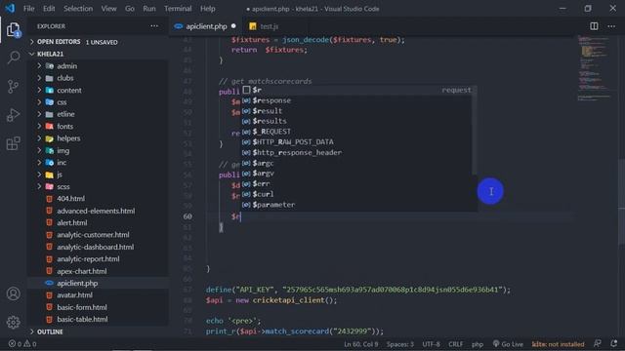Open the Manage gear icon
This screenshot has width=625, height=351.
pyautogui.click(x=13, y=322)
